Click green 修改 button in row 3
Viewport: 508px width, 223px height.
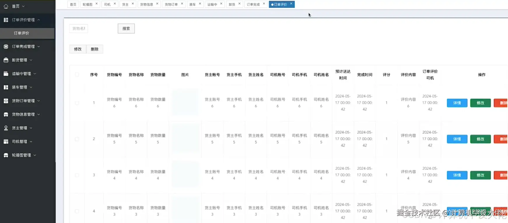pos(480,175)
